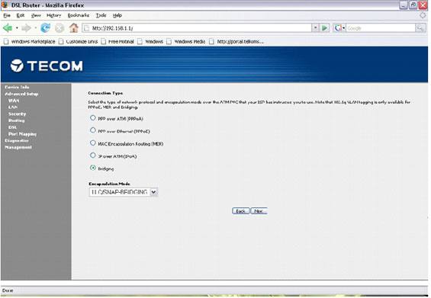Viewport: 431px width, 298px height.
Task: Click the Stop loading icon
Action: 60,27
